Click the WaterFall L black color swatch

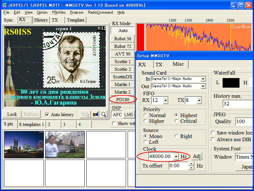(231, 83)
